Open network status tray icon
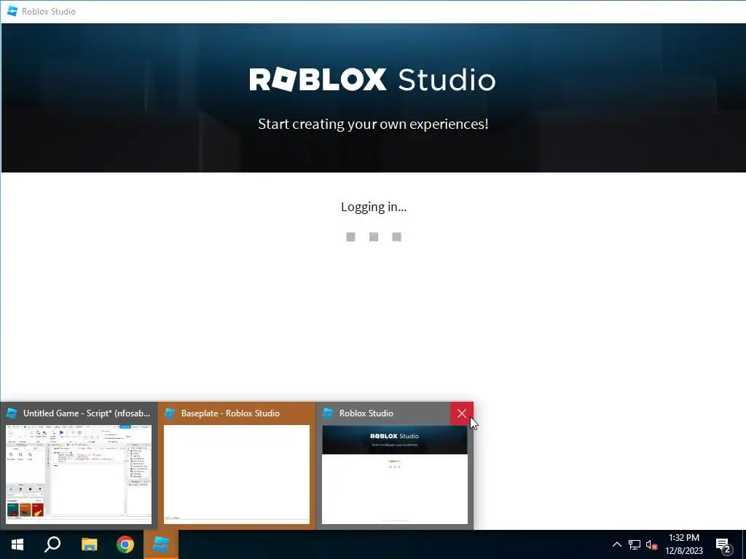Image resolution: width=746 pixels, height=559 pixels. (635, 544)
